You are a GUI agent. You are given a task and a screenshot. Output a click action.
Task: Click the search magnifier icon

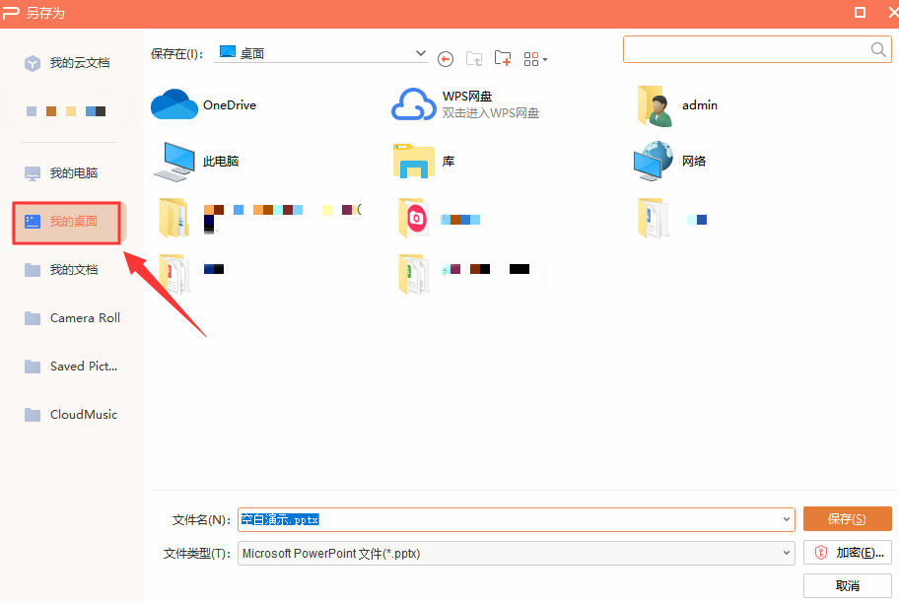878,49
